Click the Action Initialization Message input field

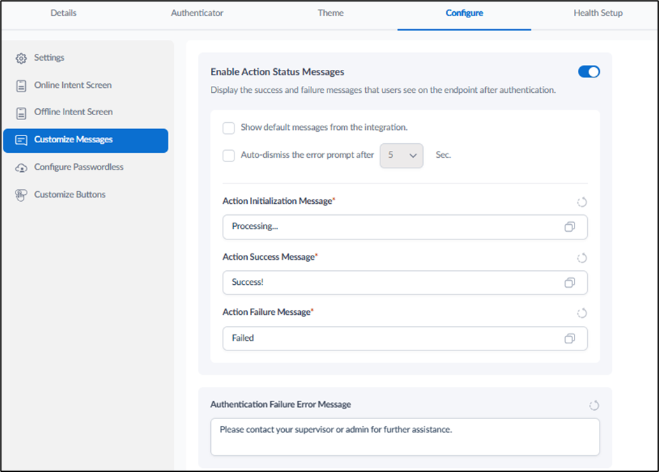pyautogui.click(x=405, y=227)
